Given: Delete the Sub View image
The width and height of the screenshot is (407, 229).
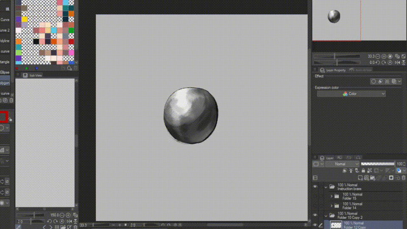Looking at the screenshot, I should pyautogui.click(x=75, y=227).
